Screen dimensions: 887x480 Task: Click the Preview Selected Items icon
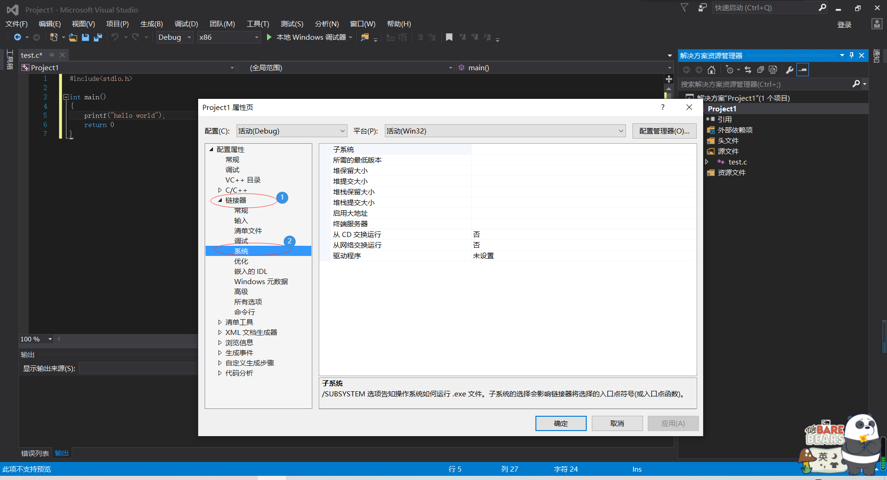point(803,70)
